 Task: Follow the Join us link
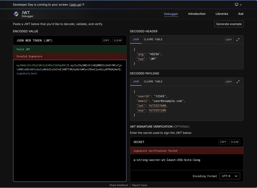pos(75,5)
